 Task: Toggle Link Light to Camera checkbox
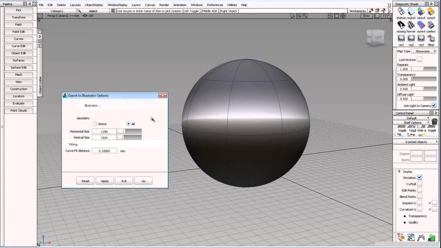point(434,106)
